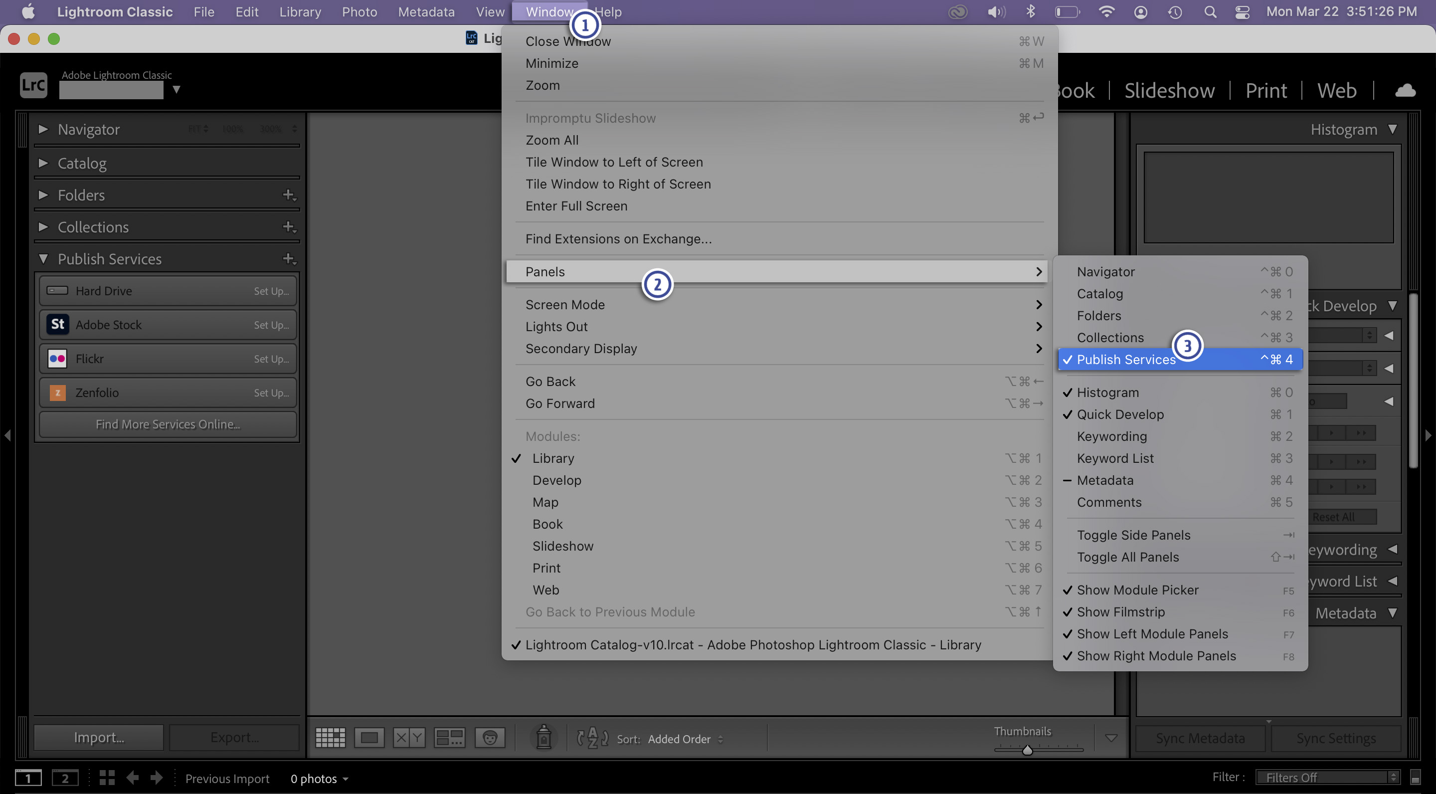1436x794 pixels.
Task: Expand the Folders panel triangle
Action: coord(43,195)
